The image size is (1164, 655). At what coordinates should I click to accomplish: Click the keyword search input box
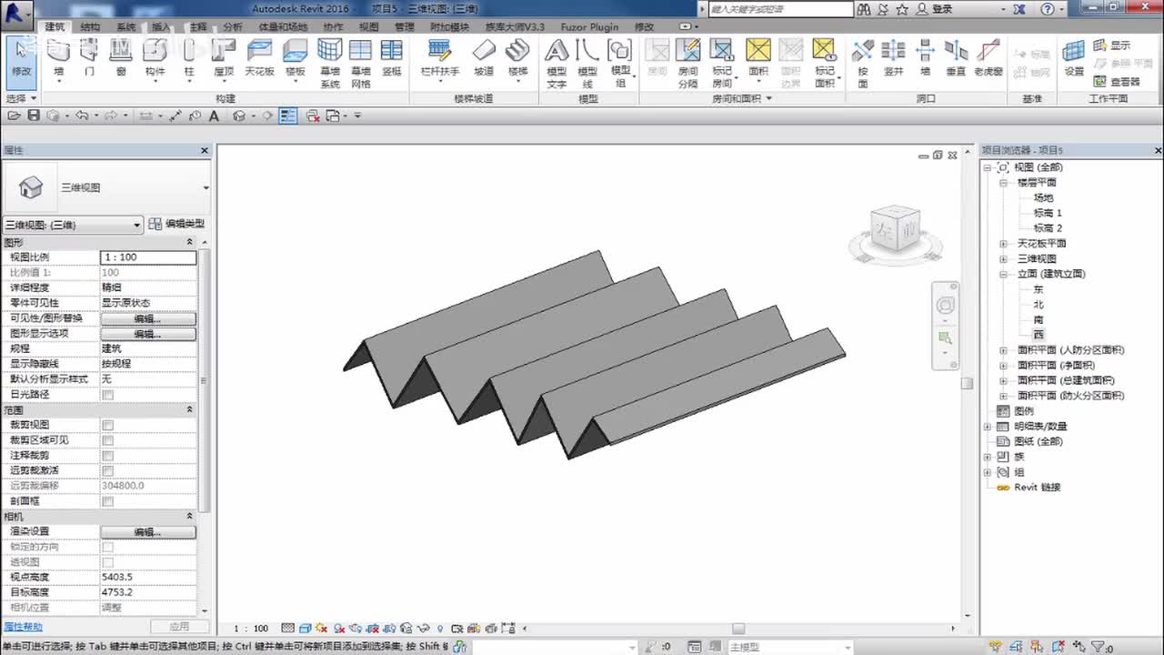coord(781,9)
